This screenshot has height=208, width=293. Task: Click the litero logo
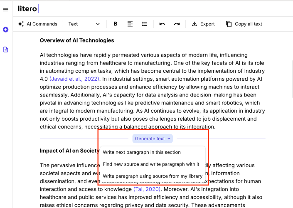coord(27,9)
